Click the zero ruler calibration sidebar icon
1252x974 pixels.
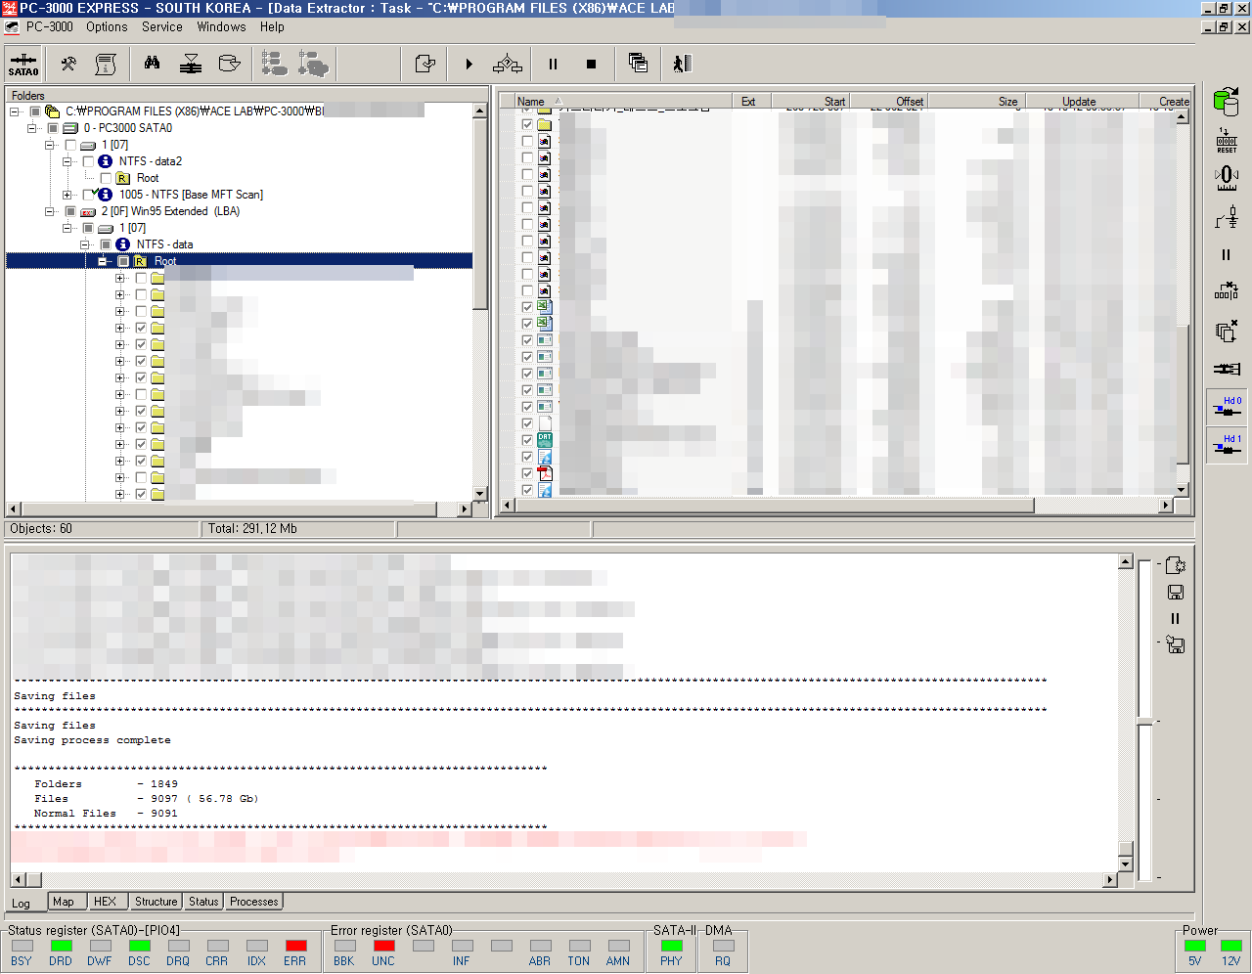click(1227, 178)
